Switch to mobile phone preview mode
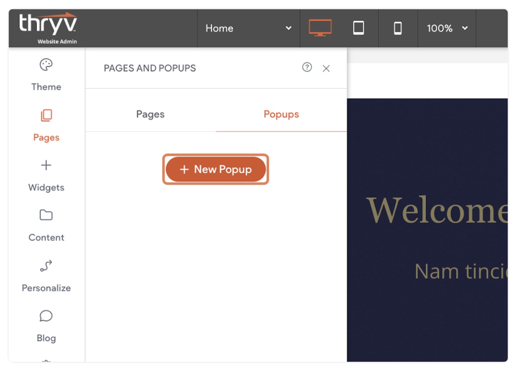523x371 pixels. click(398, 28)
